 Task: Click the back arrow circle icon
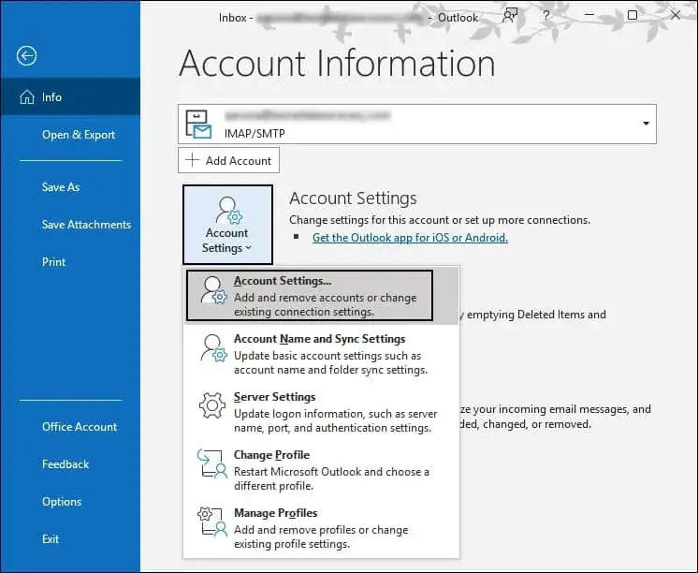tap(27, 56)
